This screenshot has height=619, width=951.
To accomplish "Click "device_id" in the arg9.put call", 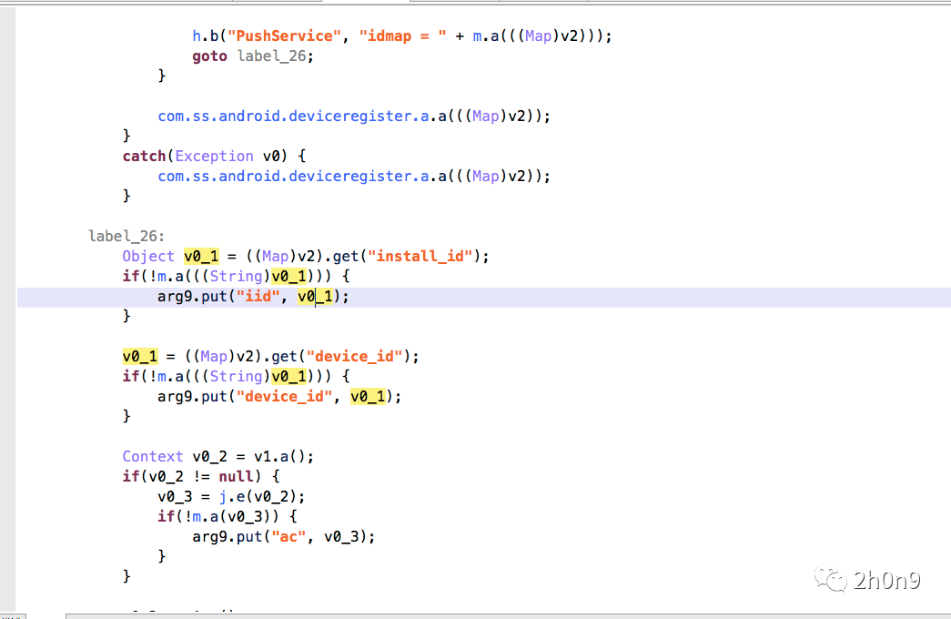I will pos(285,396).
